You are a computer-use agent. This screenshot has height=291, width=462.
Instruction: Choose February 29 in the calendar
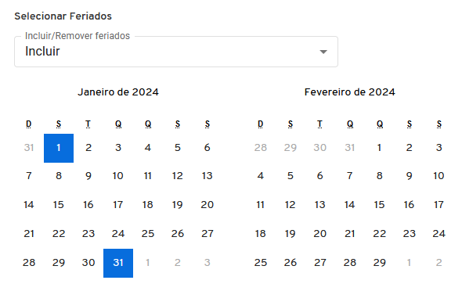coord(380,263)
